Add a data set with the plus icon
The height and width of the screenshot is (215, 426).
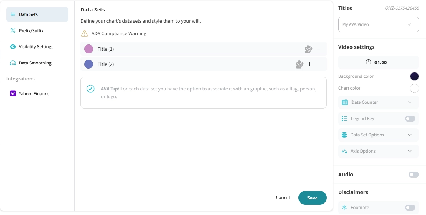click(x=310, y=64)
